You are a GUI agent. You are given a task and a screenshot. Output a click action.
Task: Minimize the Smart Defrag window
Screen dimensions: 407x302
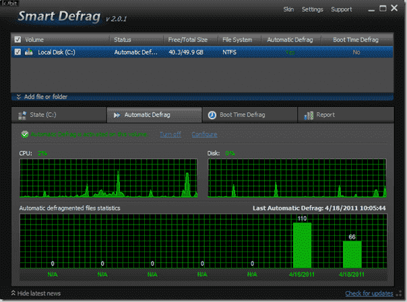pyautogui.click(x=371, y=9)
